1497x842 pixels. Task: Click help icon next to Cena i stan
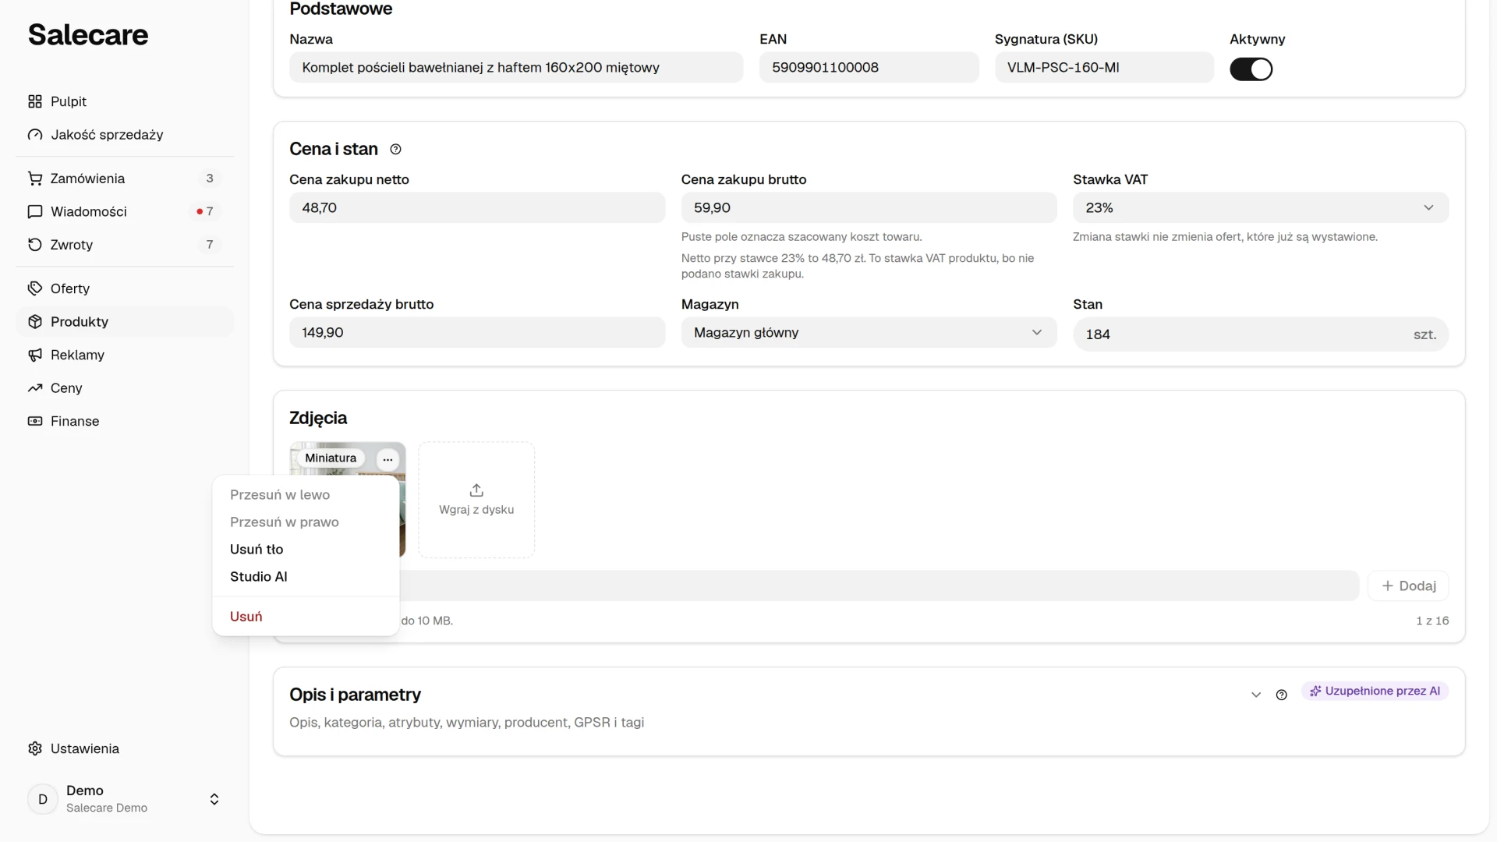[395, 149]
